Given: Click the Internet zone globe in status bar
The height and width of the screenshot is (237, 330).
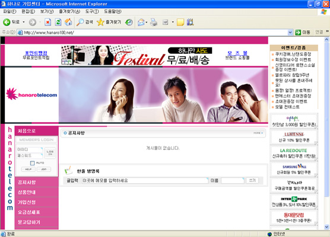Looking at the screenshot, I should pyautogui.click(x=269, y=234).
